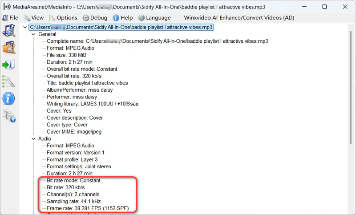Click the website documents globe icon
This screenshot has height=215, width=356.
point(9,116)
